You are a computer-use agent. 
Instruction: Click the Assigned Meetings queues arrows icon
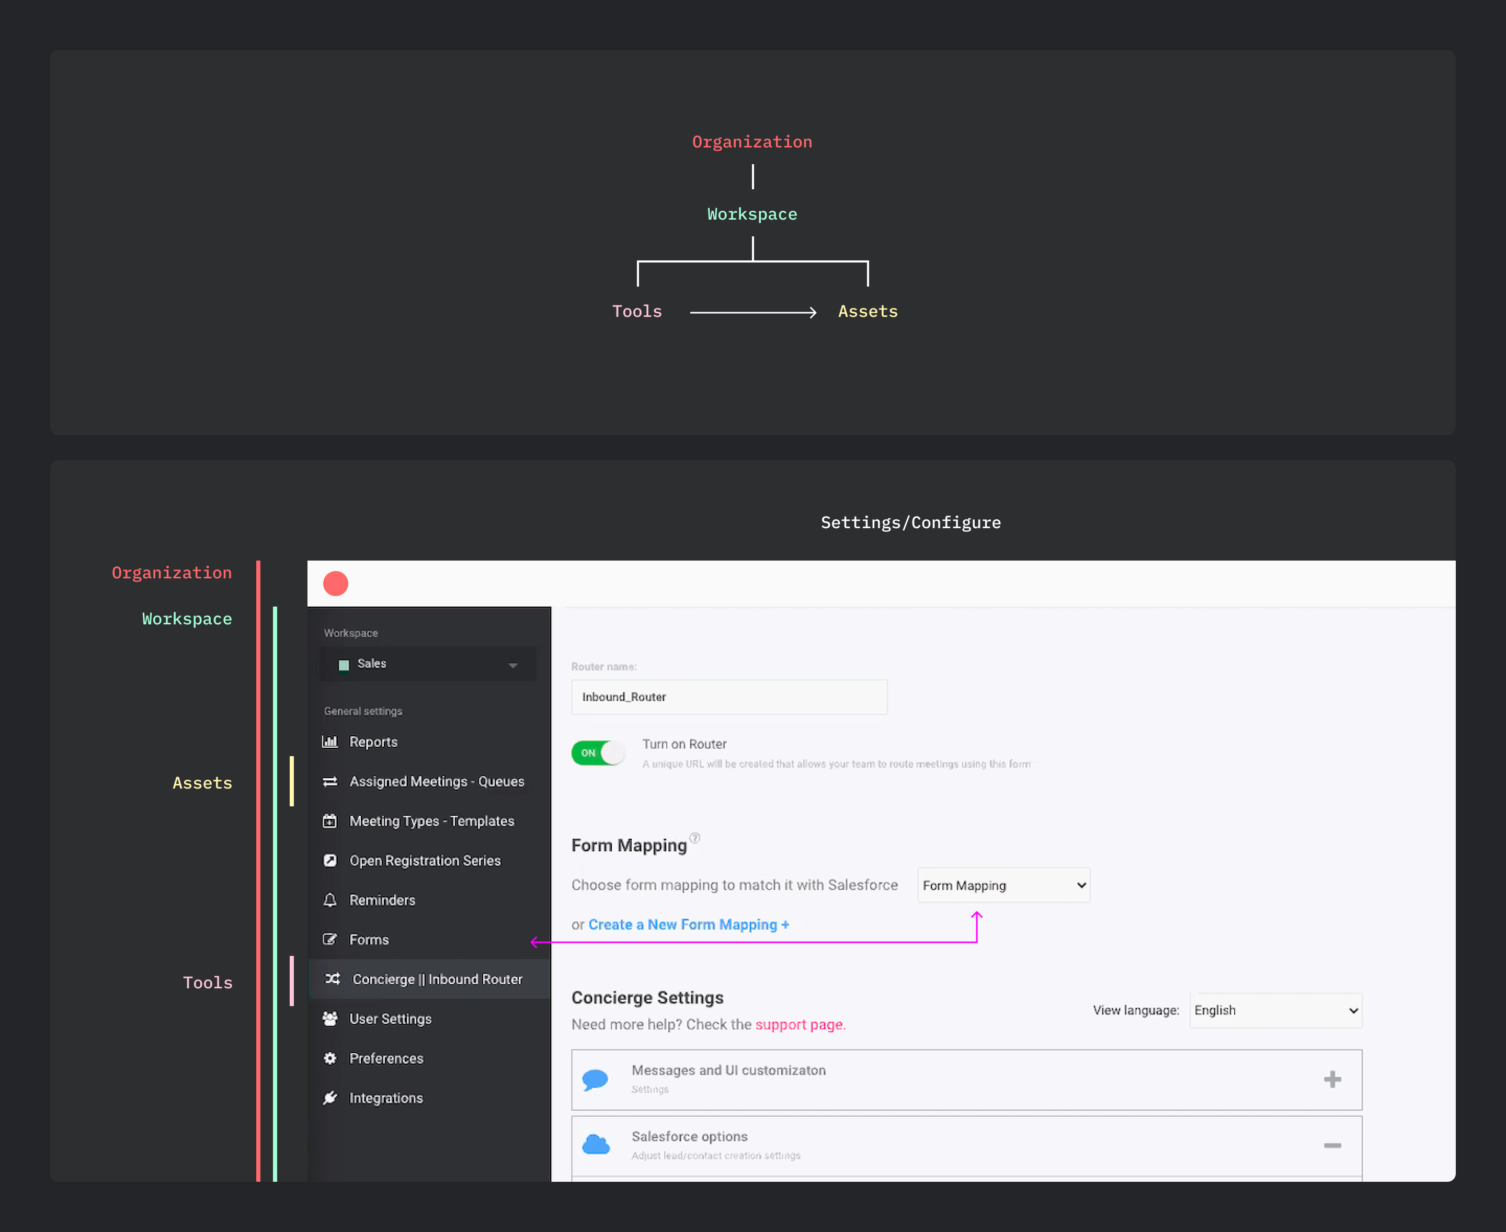pos(329,781)
